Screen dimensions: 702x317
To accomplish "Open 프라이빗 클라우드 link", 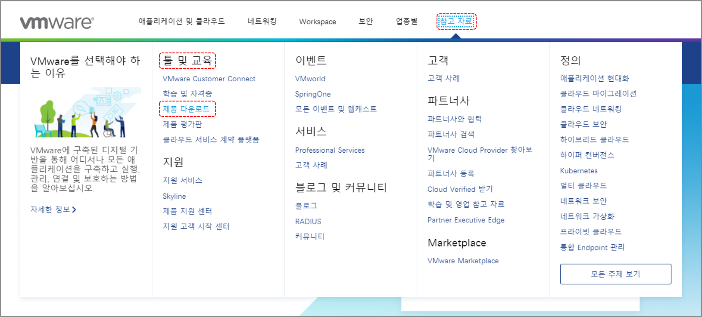I will click(x=591, y=232).
